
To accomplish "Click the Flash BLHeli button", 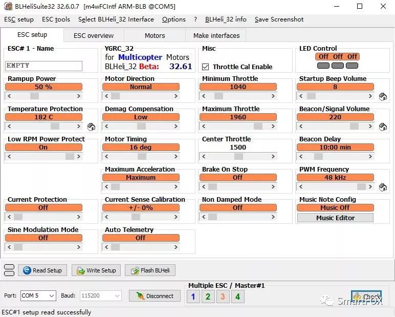I will 150,270.
